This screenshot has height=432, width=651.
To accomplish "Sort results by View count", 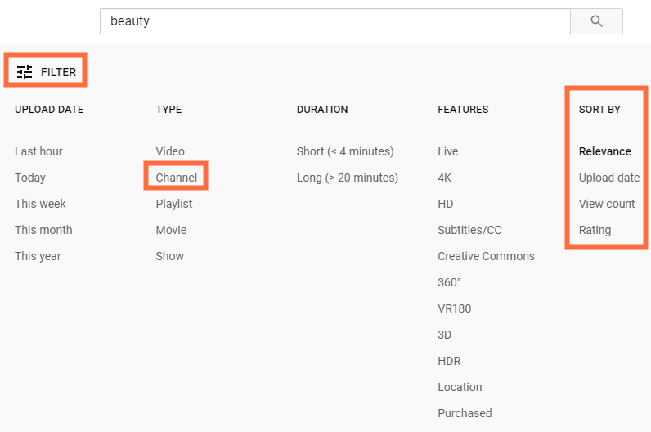I will click(607, 204).
